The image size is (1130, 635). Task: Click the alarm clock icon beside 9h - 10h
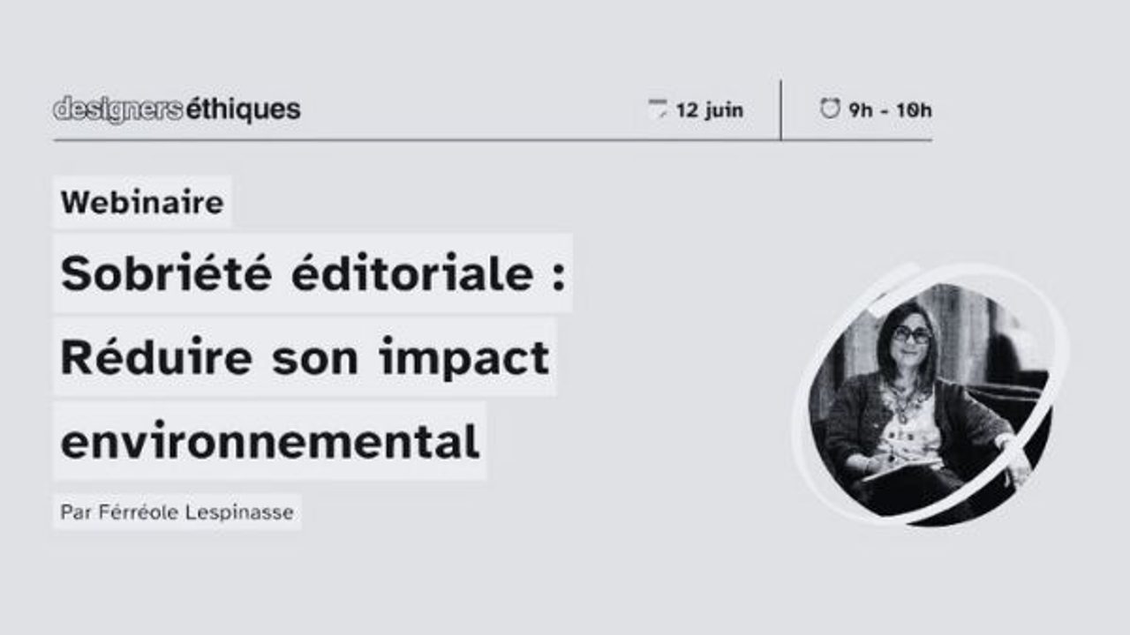pyautogui.click(x=830, y=109)
